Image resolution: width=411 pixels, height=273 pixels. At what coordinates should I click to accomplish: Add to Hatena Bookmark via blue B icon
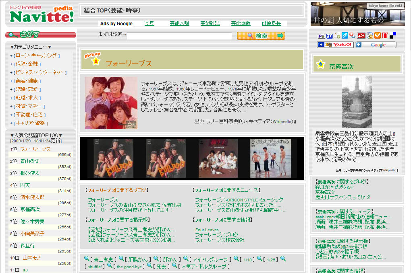tap(330, 36)
